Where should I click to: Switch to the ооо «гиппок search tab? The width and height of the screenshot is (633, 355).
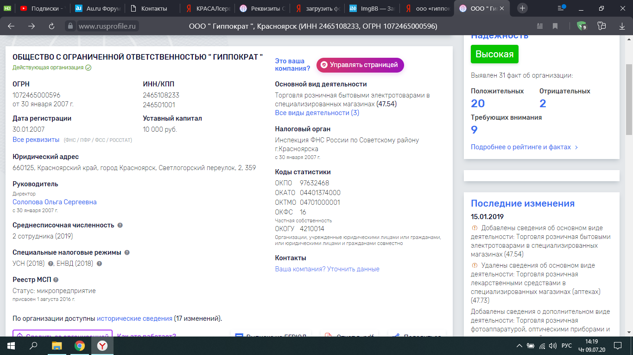(x=427, y=8)
